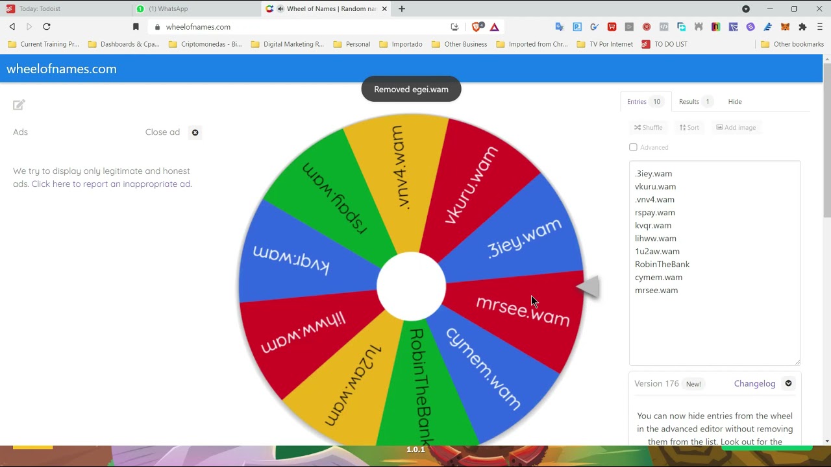Open the TO DO LIST bookmark

(x=665, y=44)
